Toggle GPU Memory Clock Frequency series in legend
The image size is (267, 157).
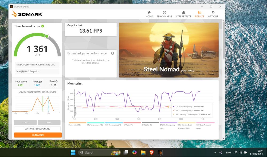(187, 126)
